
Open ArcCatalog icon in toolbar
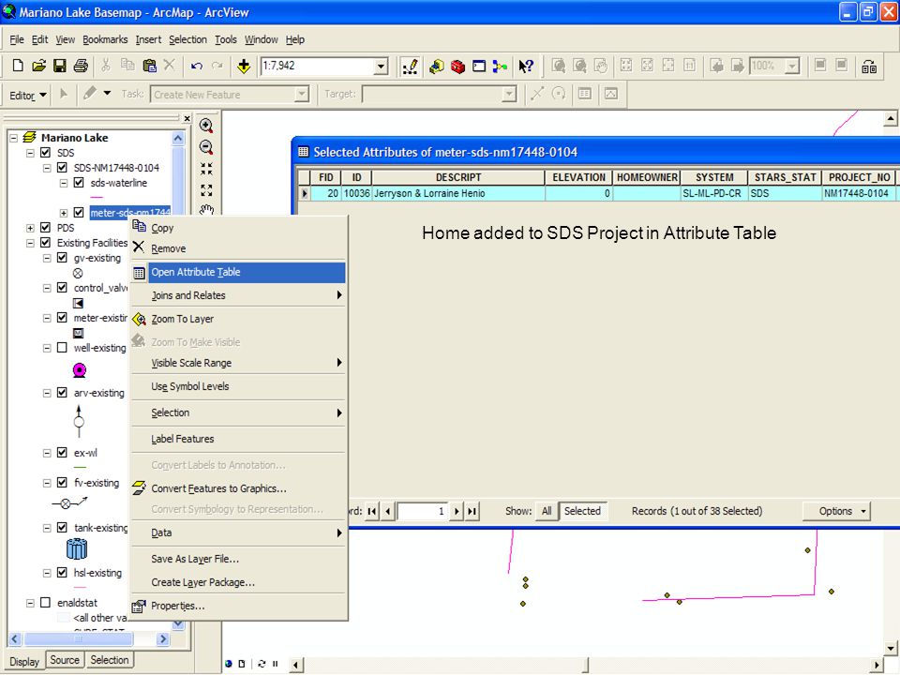point(436,66)
